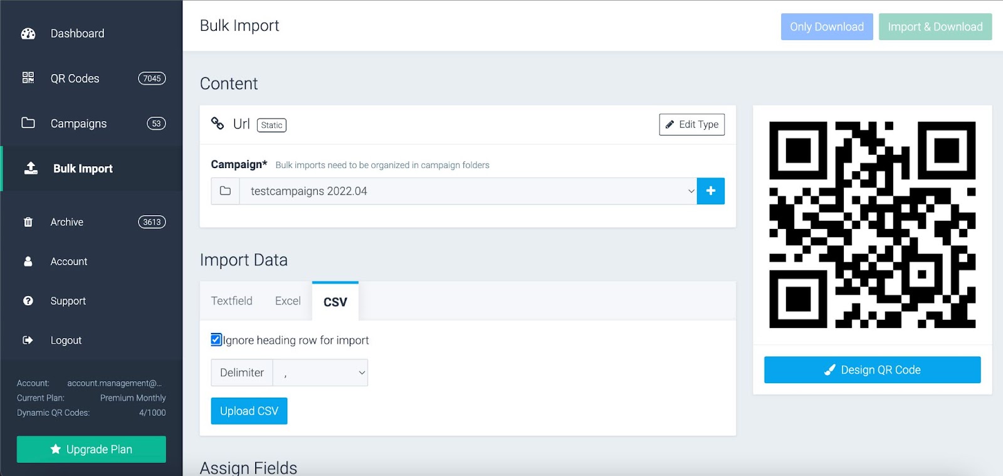Click the Dashboard gauge icon
Screen dimensions: 1003x476
click(28, 34)
